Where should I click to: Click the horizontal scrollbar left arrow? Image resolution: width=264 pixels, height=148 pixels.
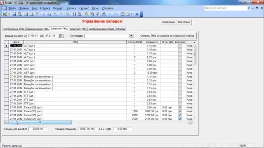[6, 123]
